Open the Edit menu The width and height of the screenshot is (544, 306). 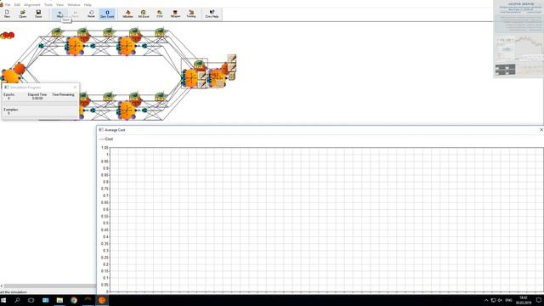17,4
